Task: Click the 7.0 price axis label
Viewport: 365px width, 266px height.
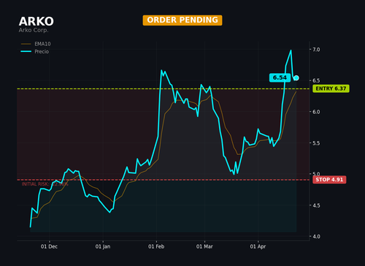Action: point(316,50)
